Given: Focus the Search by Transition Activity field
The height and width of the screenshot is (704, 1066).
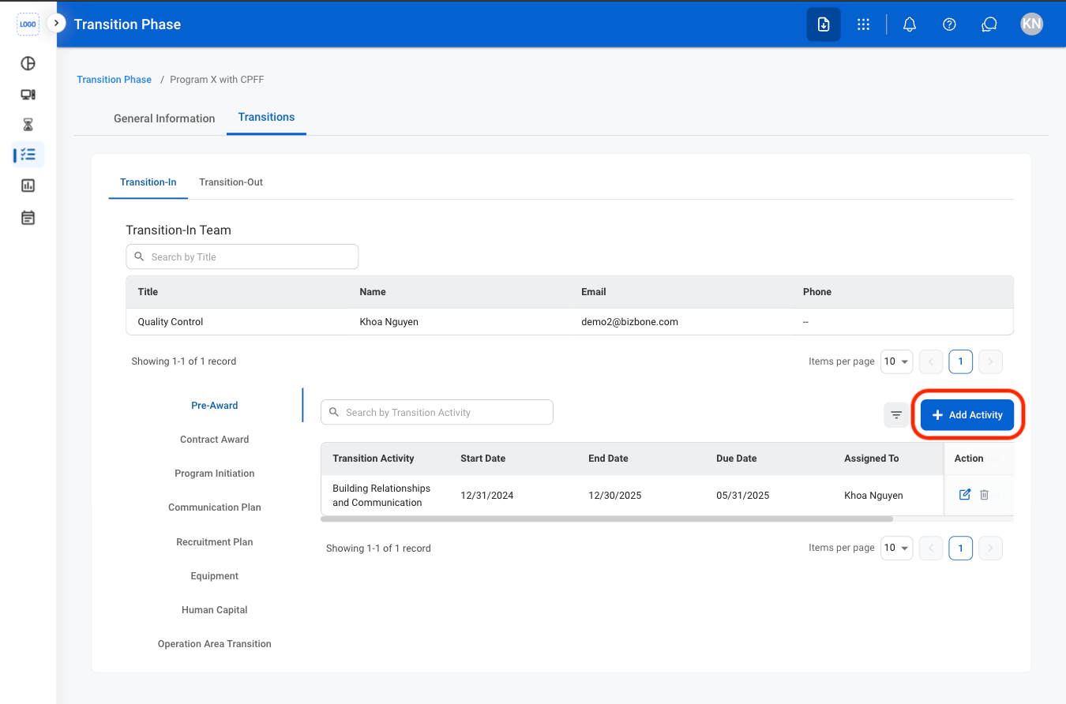Looking at the screenshot, I should (437, 412).
